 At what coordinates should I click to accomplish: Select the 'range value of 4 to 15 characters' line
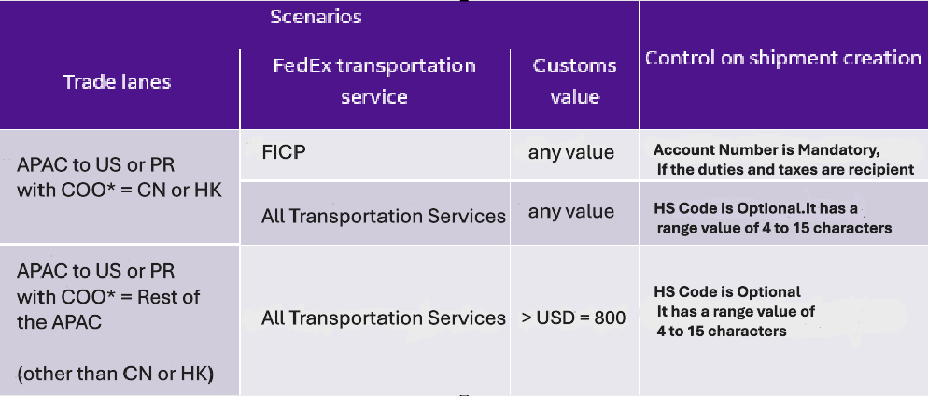coord(774,228)
